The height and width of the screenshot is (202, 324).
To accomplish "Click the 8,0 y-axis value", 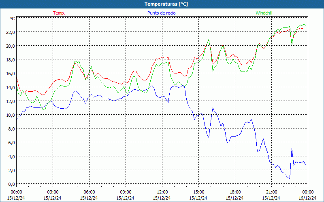I will 12,129.
